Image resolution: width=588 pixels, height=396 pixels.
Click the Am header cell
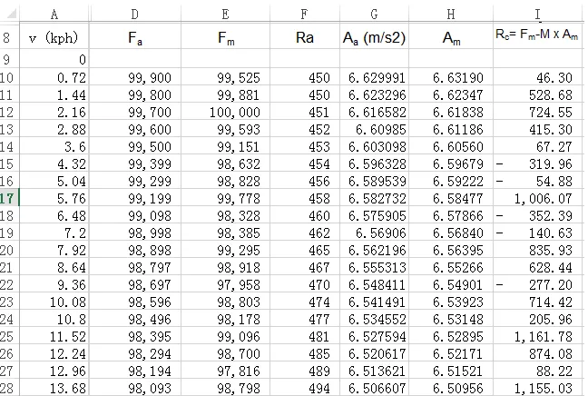[x=451, y=37]
